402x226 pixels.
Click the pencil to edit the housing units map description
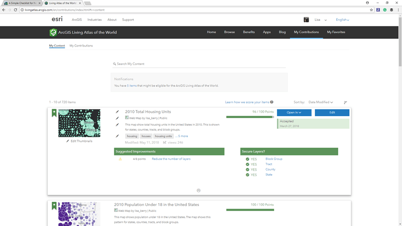(x=117, y=124)
